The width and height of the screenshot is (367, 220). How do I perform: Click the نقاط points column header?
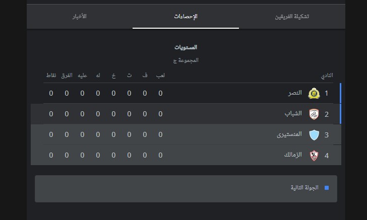[51, 76]
